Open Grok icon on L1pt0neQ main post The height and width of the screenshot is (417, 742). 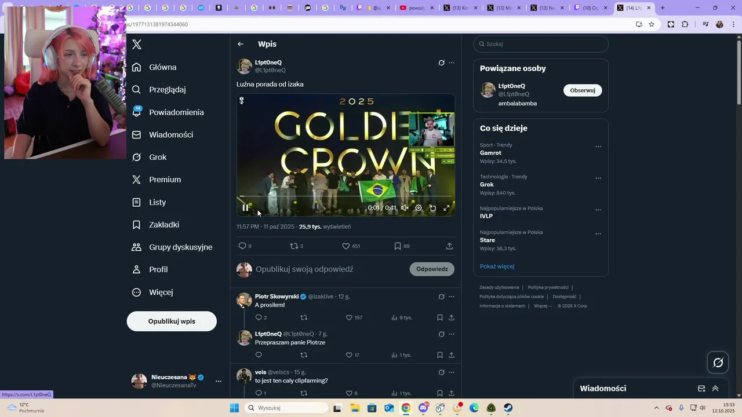coord(441,63)
